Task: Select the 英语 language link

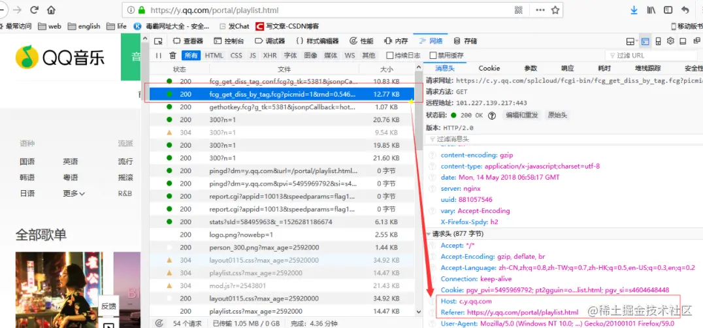Action: (x=71, y=161)
